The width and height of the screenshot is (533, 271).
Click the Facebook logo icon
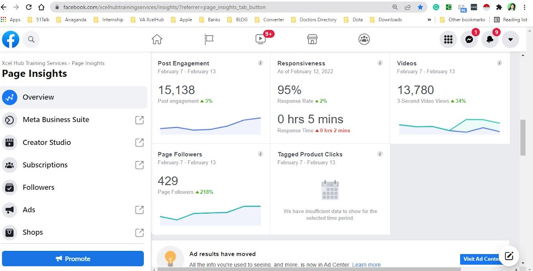(11, 39)
